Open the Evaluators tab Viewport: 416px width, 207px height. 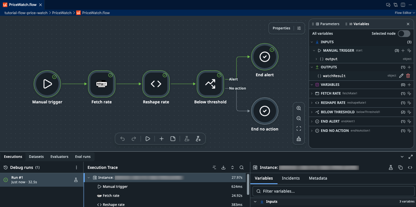tap(59, 157)
